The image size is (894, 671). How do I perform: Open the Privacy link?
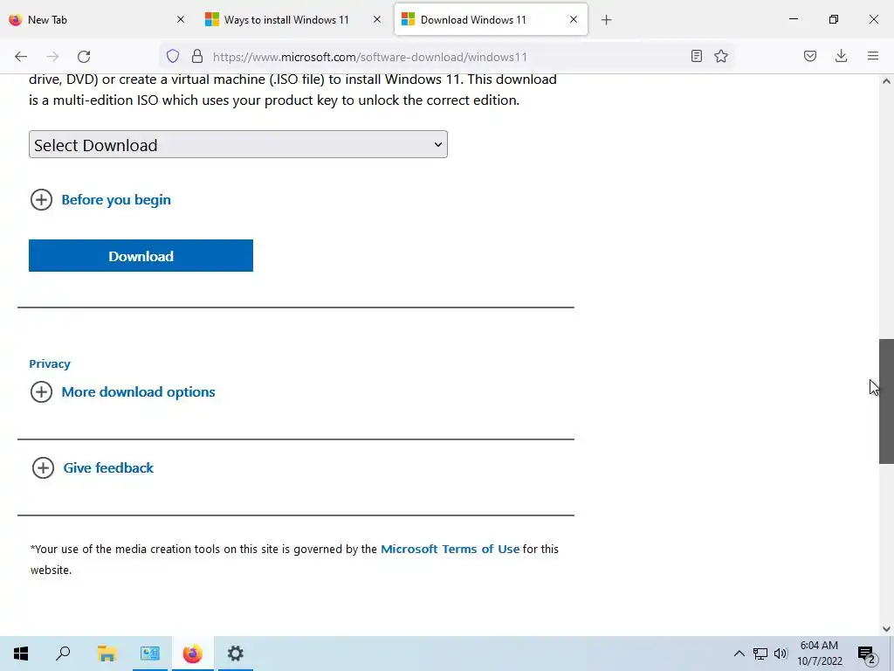point(50,364)
